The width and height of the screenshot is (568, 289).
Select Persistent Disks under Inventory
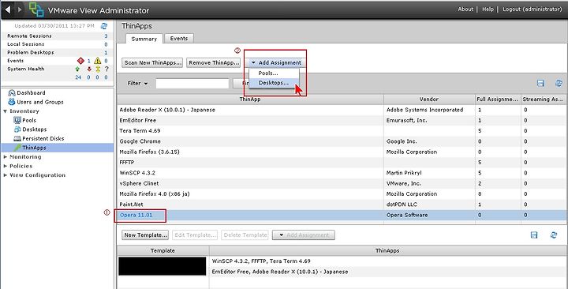(x=43, y=138)
